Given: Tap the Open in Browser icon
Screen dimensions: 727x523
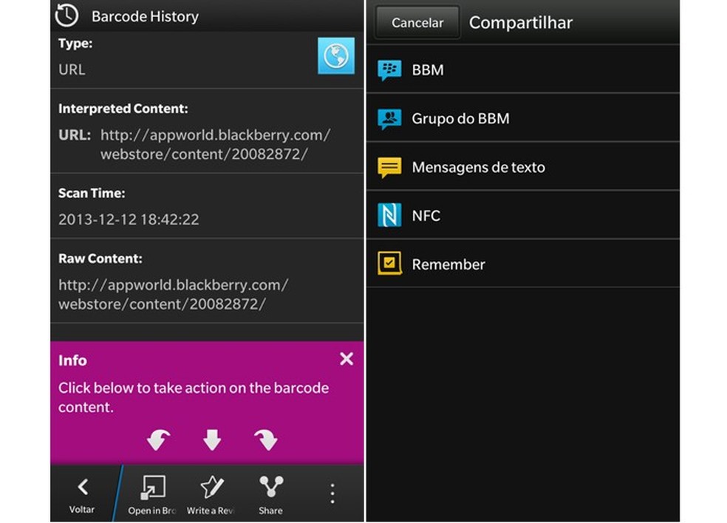Looking at the screenshot, I should [x=153, y=488].
